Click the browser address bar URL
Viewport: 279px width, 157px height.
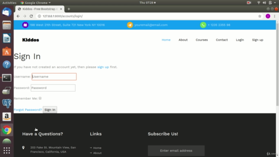[63, 16]
